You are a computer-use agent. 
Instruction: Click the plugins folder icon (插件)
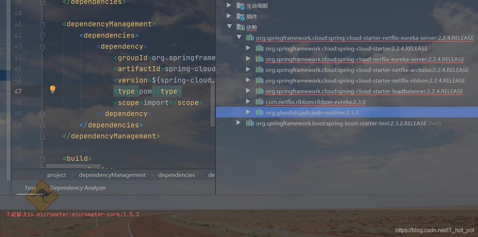(x=240, y=16)
